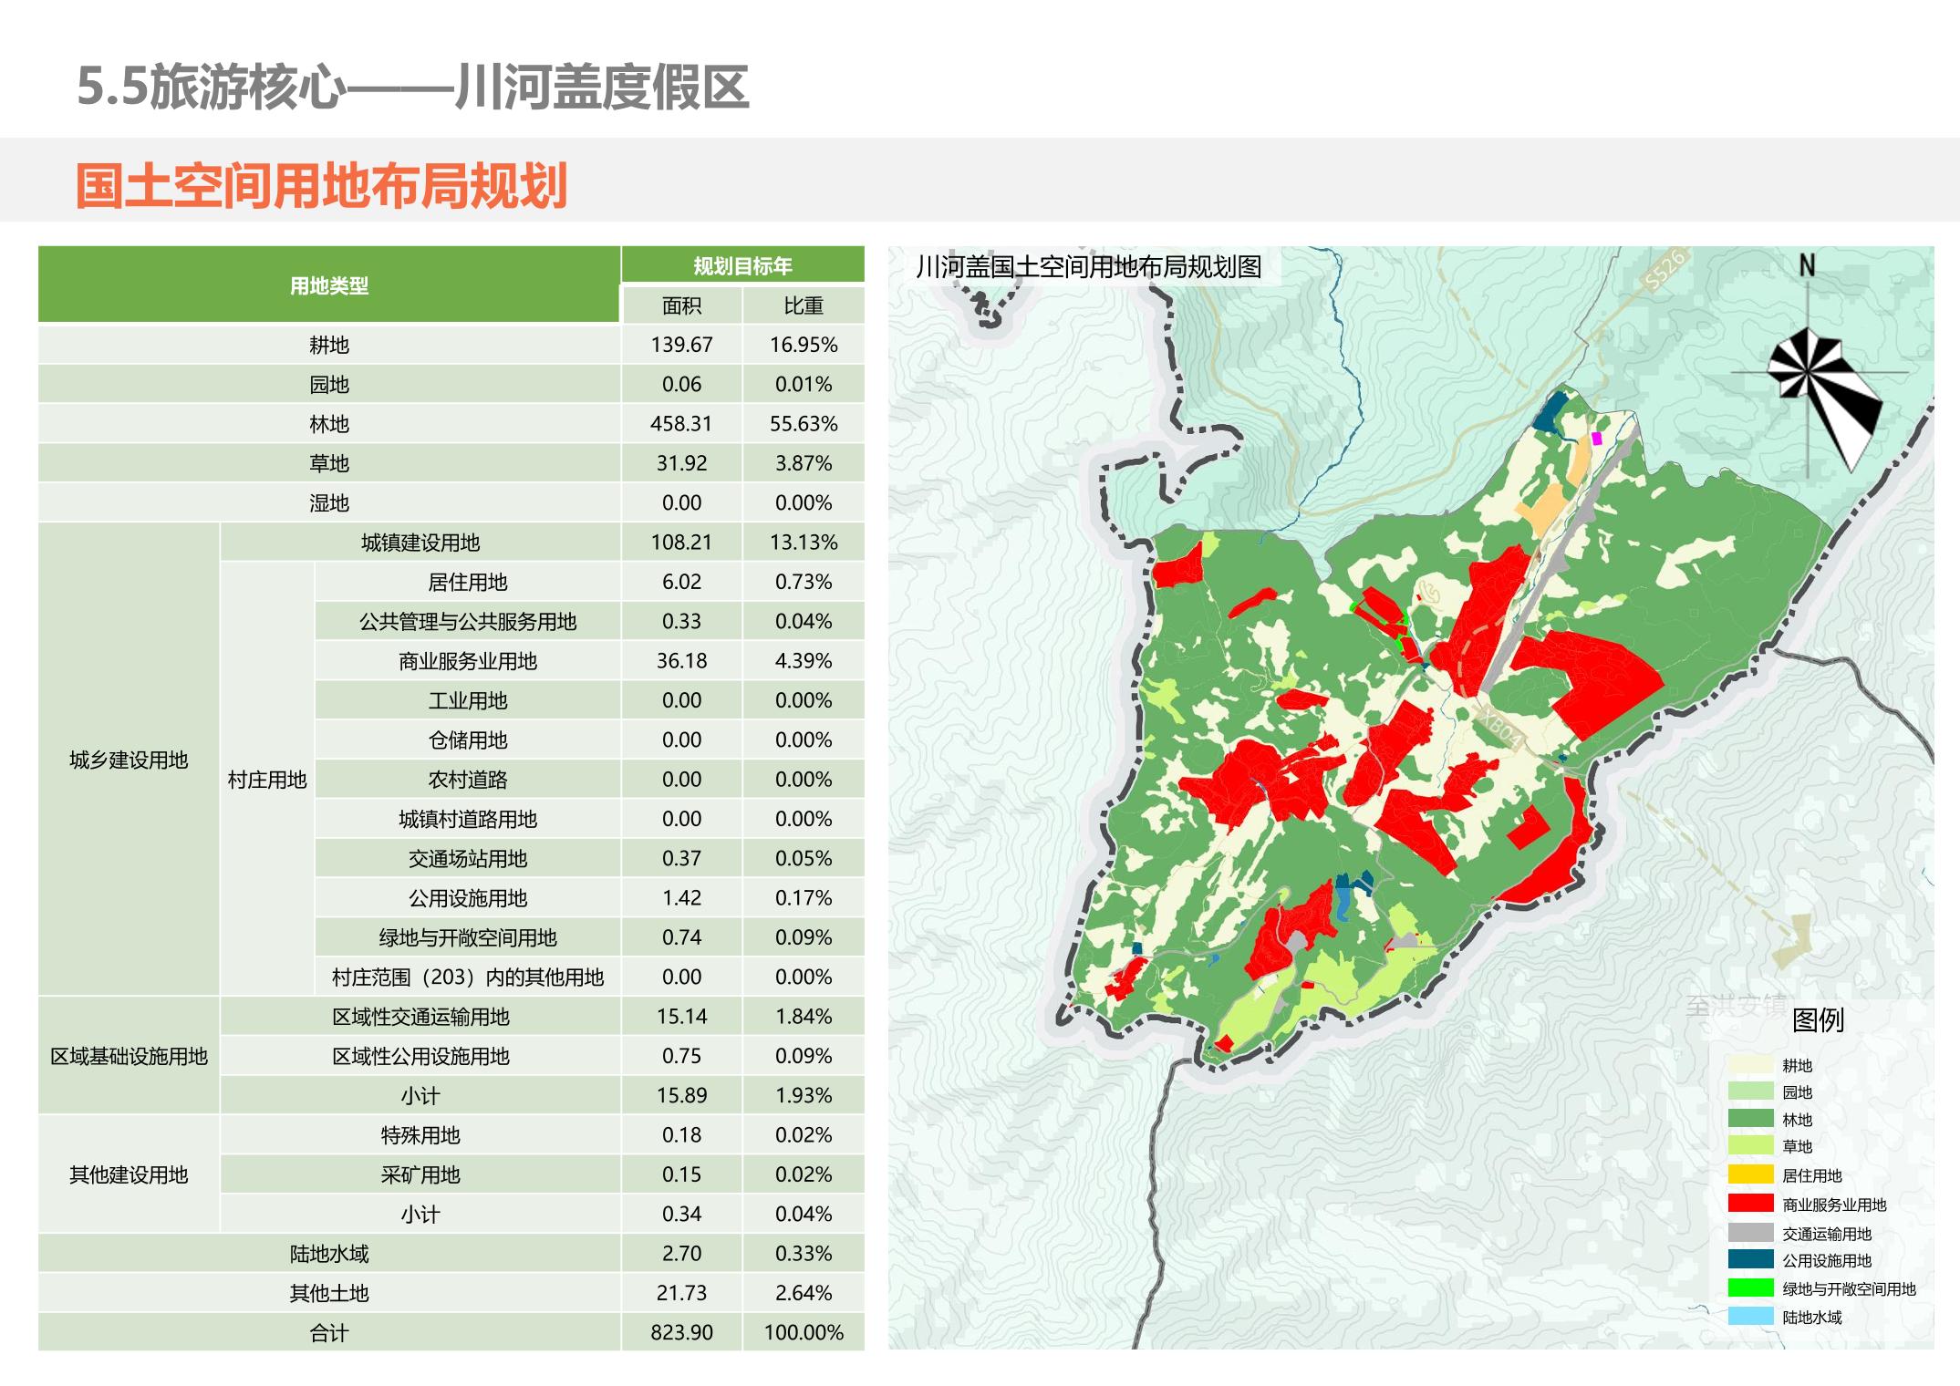This screenshot has height=1386, width=1960.
Task: Click the 用地类型 table header cell
Action: click(x=328, y=285)
